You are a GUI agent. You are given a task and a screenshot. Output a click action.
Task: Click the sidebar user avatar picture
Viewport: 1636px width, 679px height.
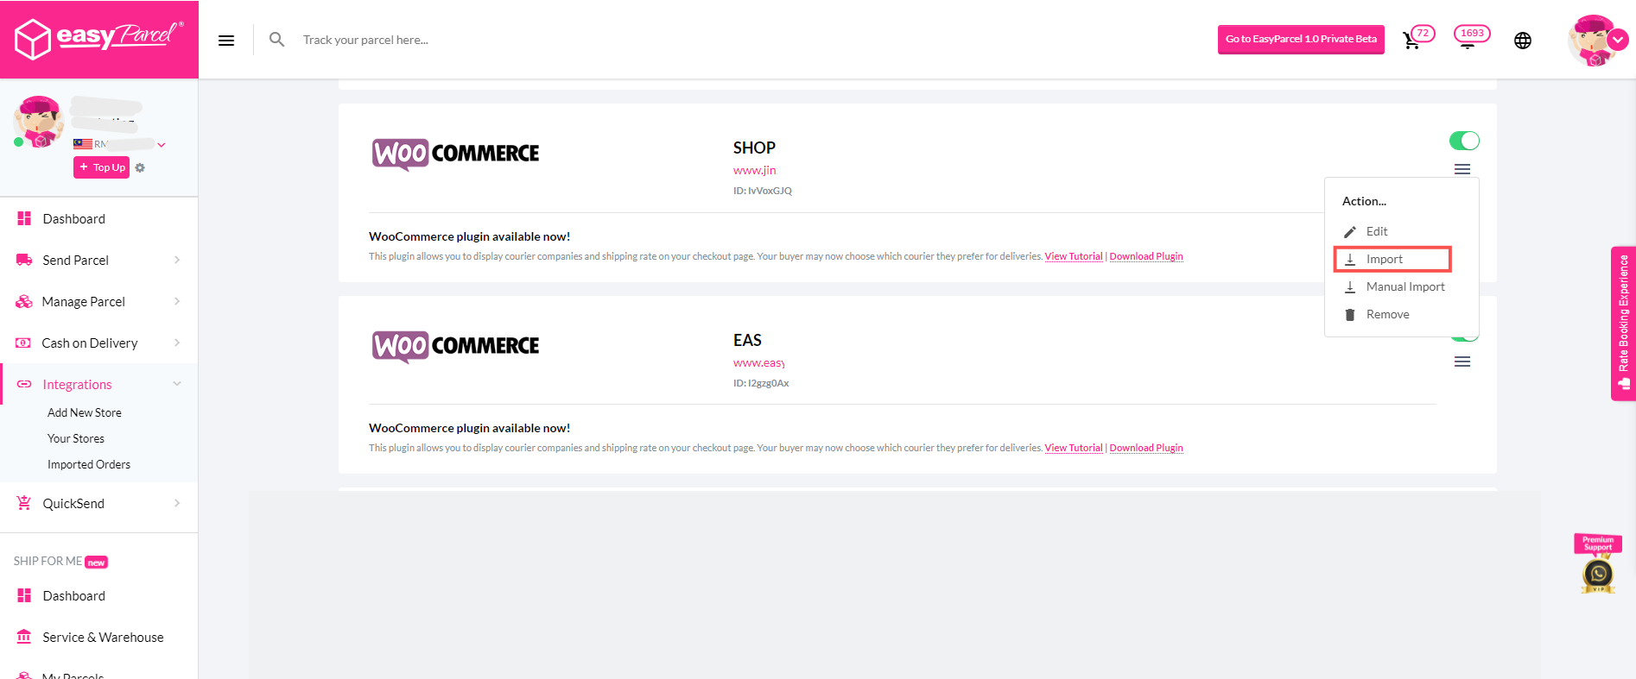39,122
